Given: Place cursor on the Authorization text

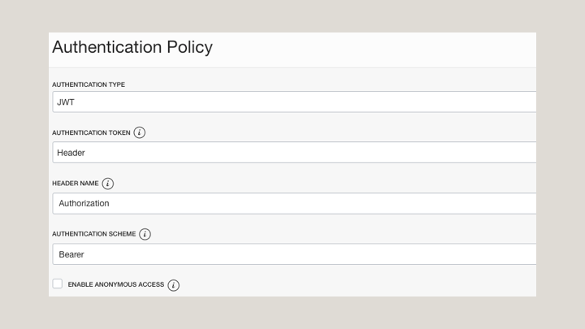Looking at the screenshot, I should [x=84, y=203].
